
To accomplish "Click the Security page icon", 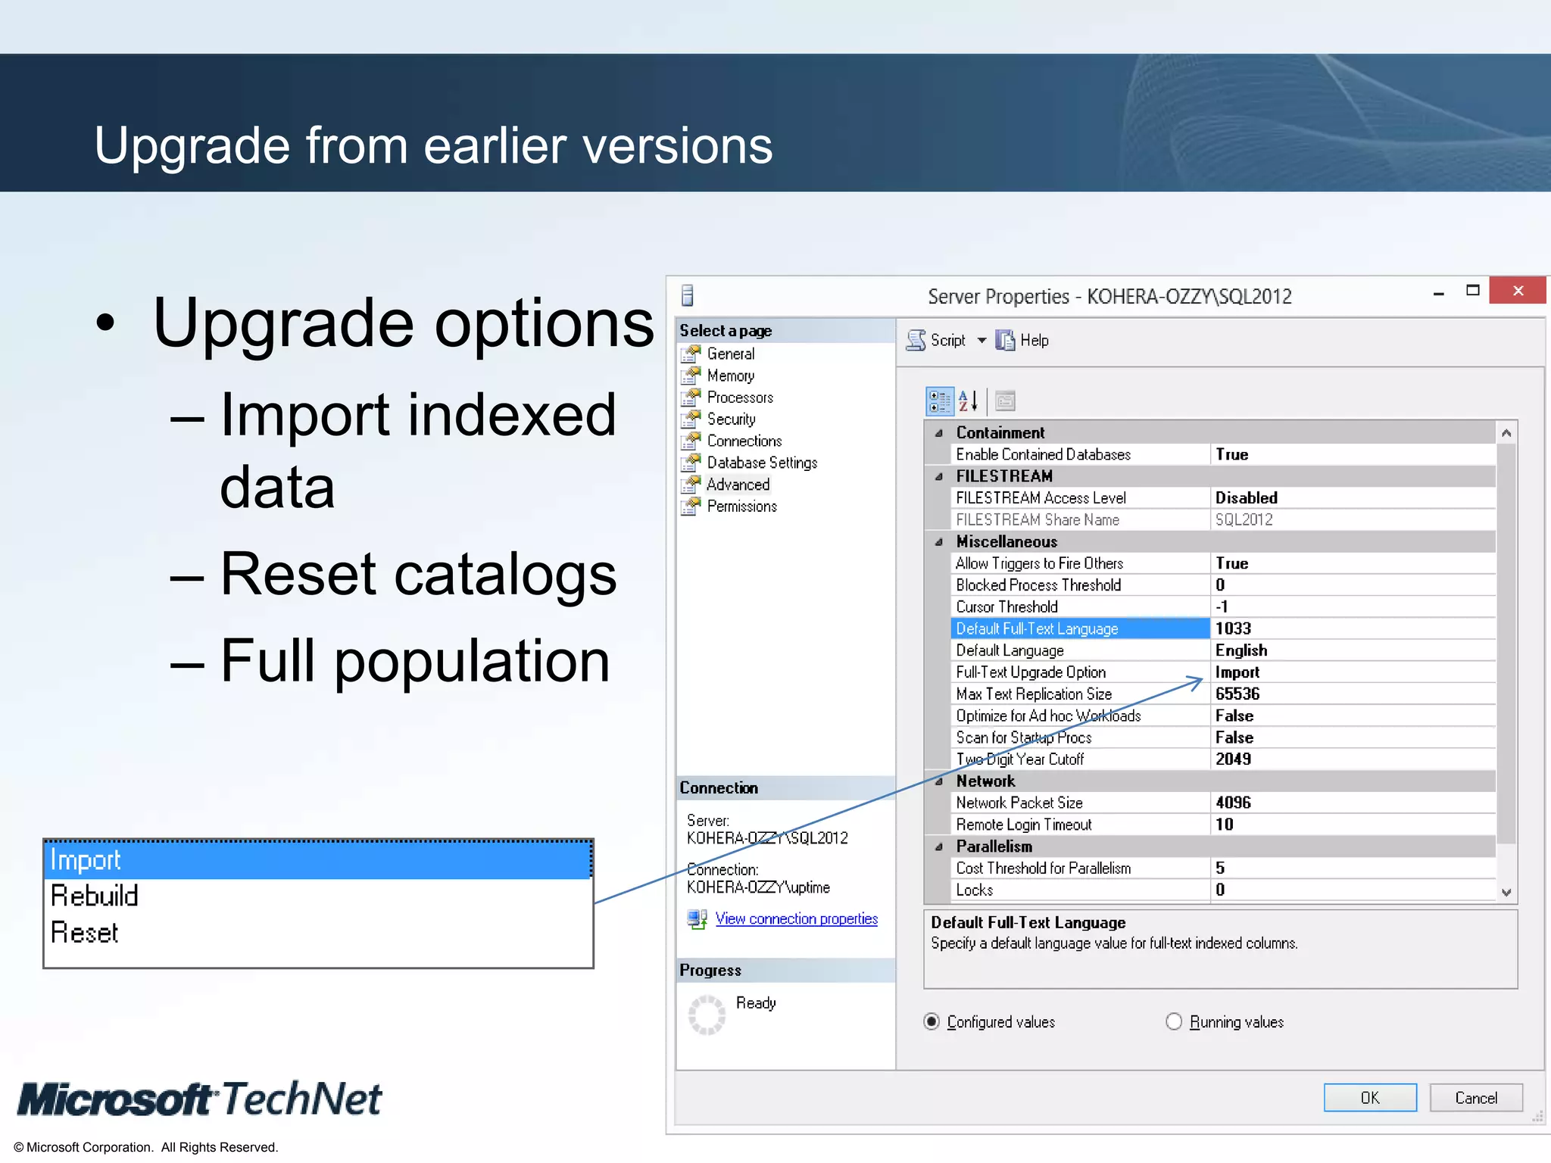I will [x=691, y=419].
